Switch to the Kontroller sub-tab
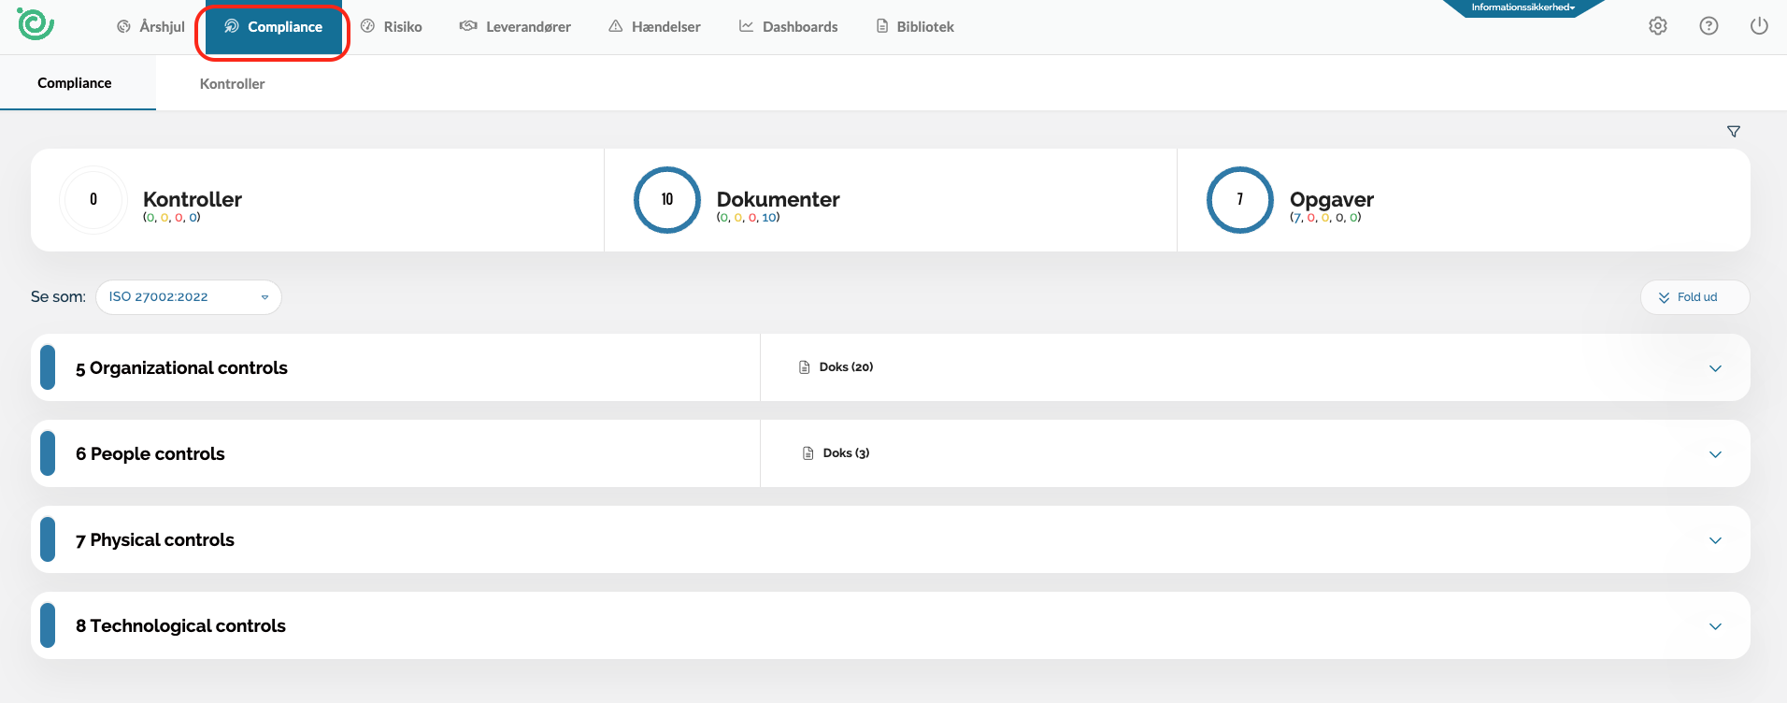This screenshot has height=703, width=1787. coord(232,84)
